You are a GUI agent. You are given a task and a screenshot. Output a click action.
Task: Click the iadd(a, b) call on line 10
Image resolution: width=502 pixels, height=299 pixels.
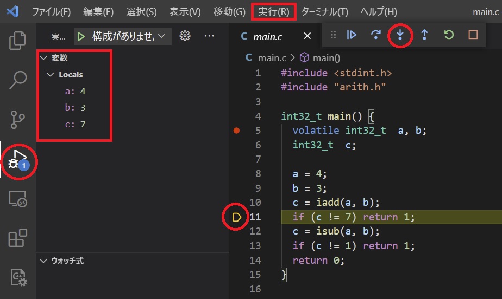[344, 202]
